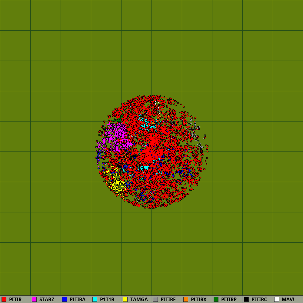Select the PITIRF legend label

point(168,300)
